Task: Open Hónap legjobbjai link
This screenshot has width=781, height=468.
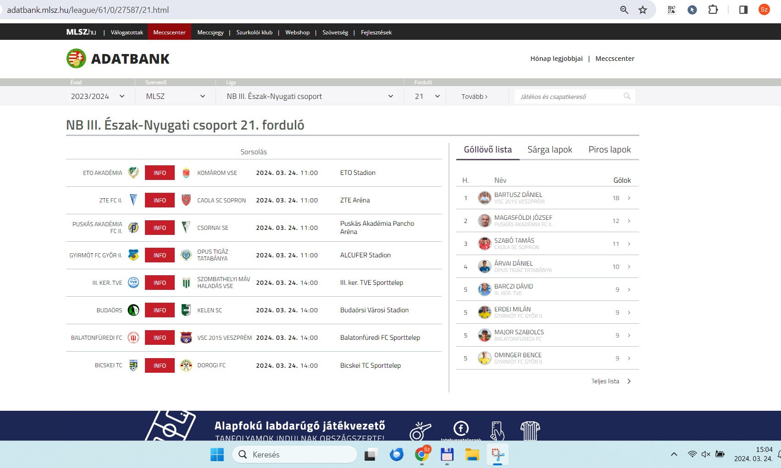Action: coord(556,59)
